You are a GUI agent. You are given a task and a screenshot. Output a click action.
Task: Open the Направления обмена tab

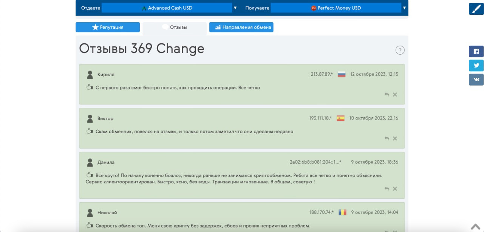pyautogui.click(x=241, y=27)
